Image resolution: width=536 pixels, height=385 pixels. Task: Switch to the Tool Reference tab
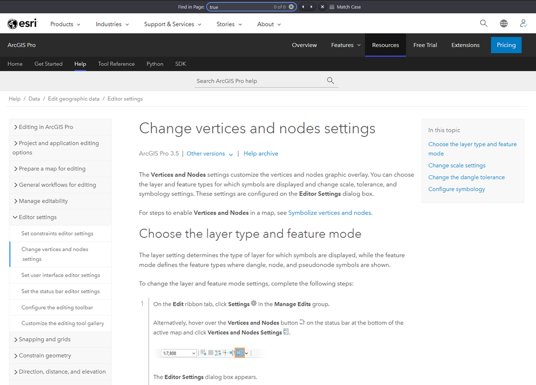point(116,64)
